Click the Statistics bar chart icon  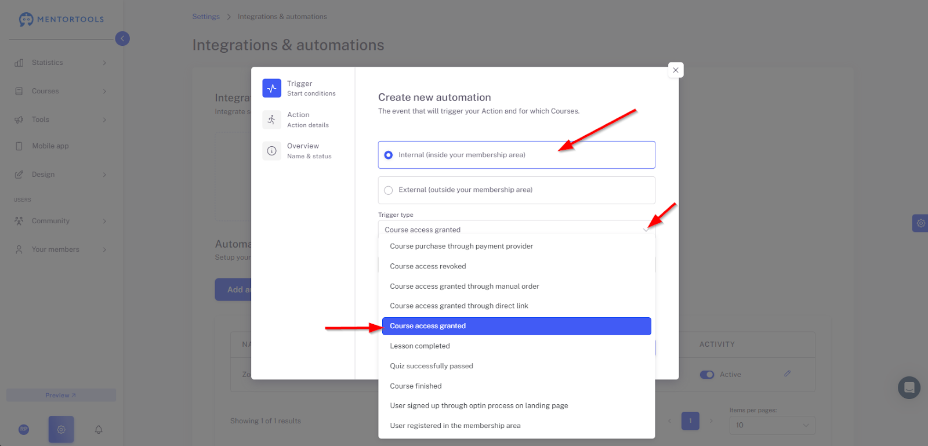tap(19, 63)
